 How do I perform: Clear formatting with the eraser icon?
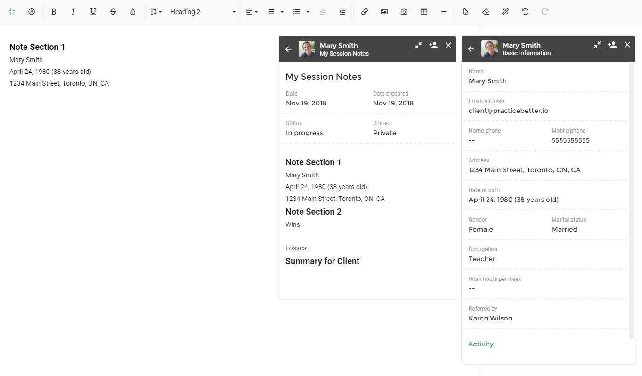point(486,12)
